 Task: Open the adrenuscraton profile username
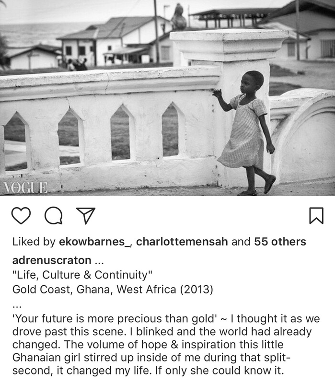(x=52, y=260)
